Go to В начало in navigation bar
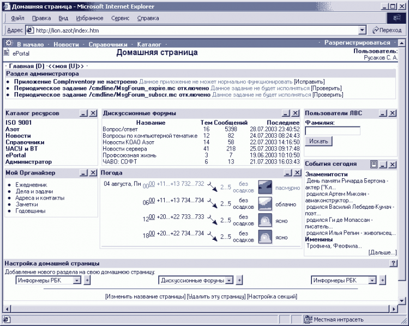 [x=30, y=44]
